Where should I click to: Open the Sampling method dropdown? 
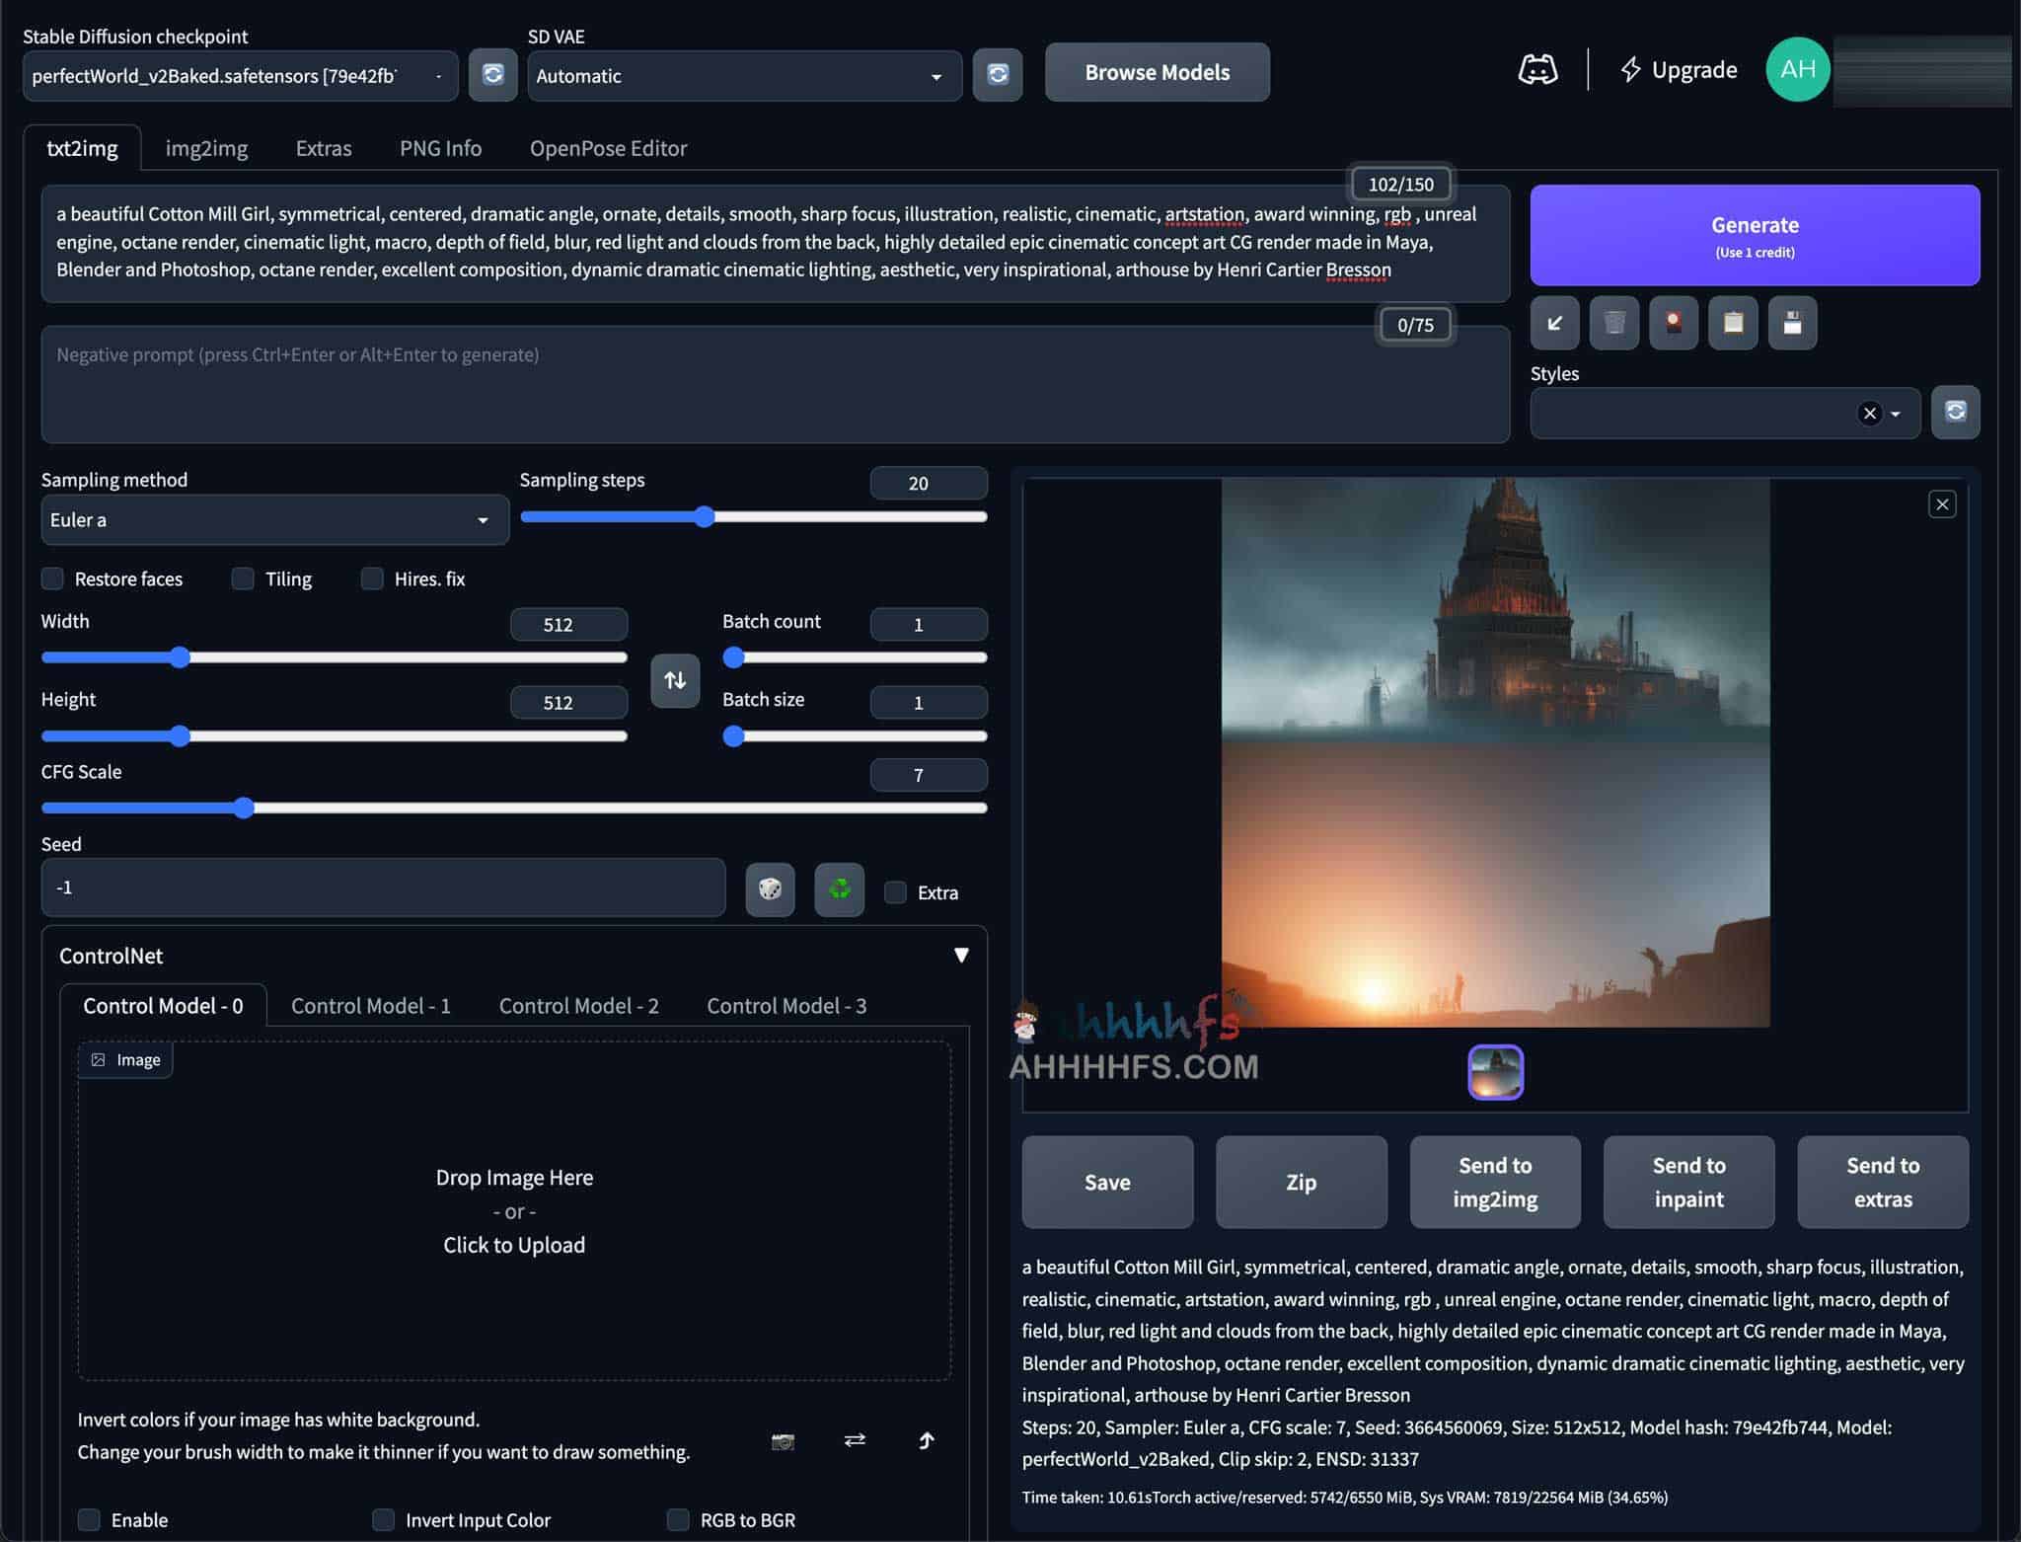(x=274, y=520)
